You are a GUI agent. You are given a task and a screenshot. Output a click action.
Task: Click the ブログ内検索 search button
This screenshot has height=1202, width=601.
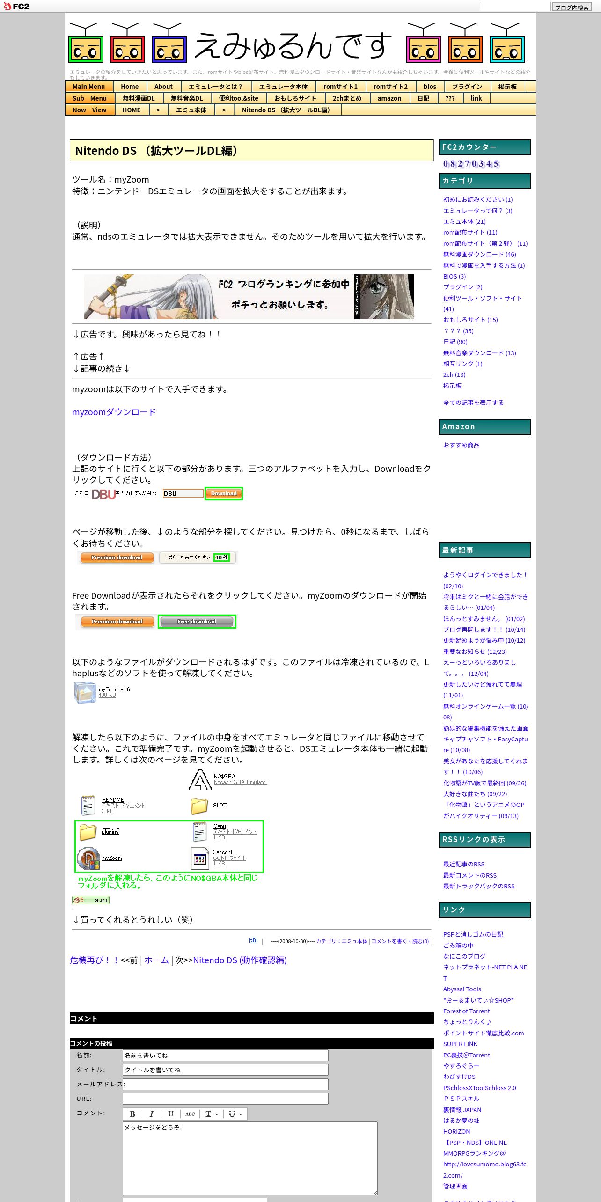(572, 7)
